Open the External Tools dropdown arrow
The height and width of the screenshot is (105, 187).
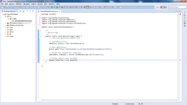[x=64, y=7]
